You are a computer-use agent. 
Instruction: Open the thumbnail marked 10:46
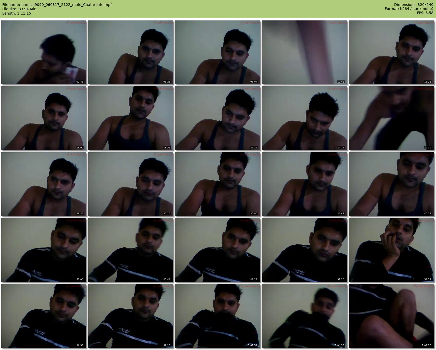pyautogui.click(x=304, y=52)
